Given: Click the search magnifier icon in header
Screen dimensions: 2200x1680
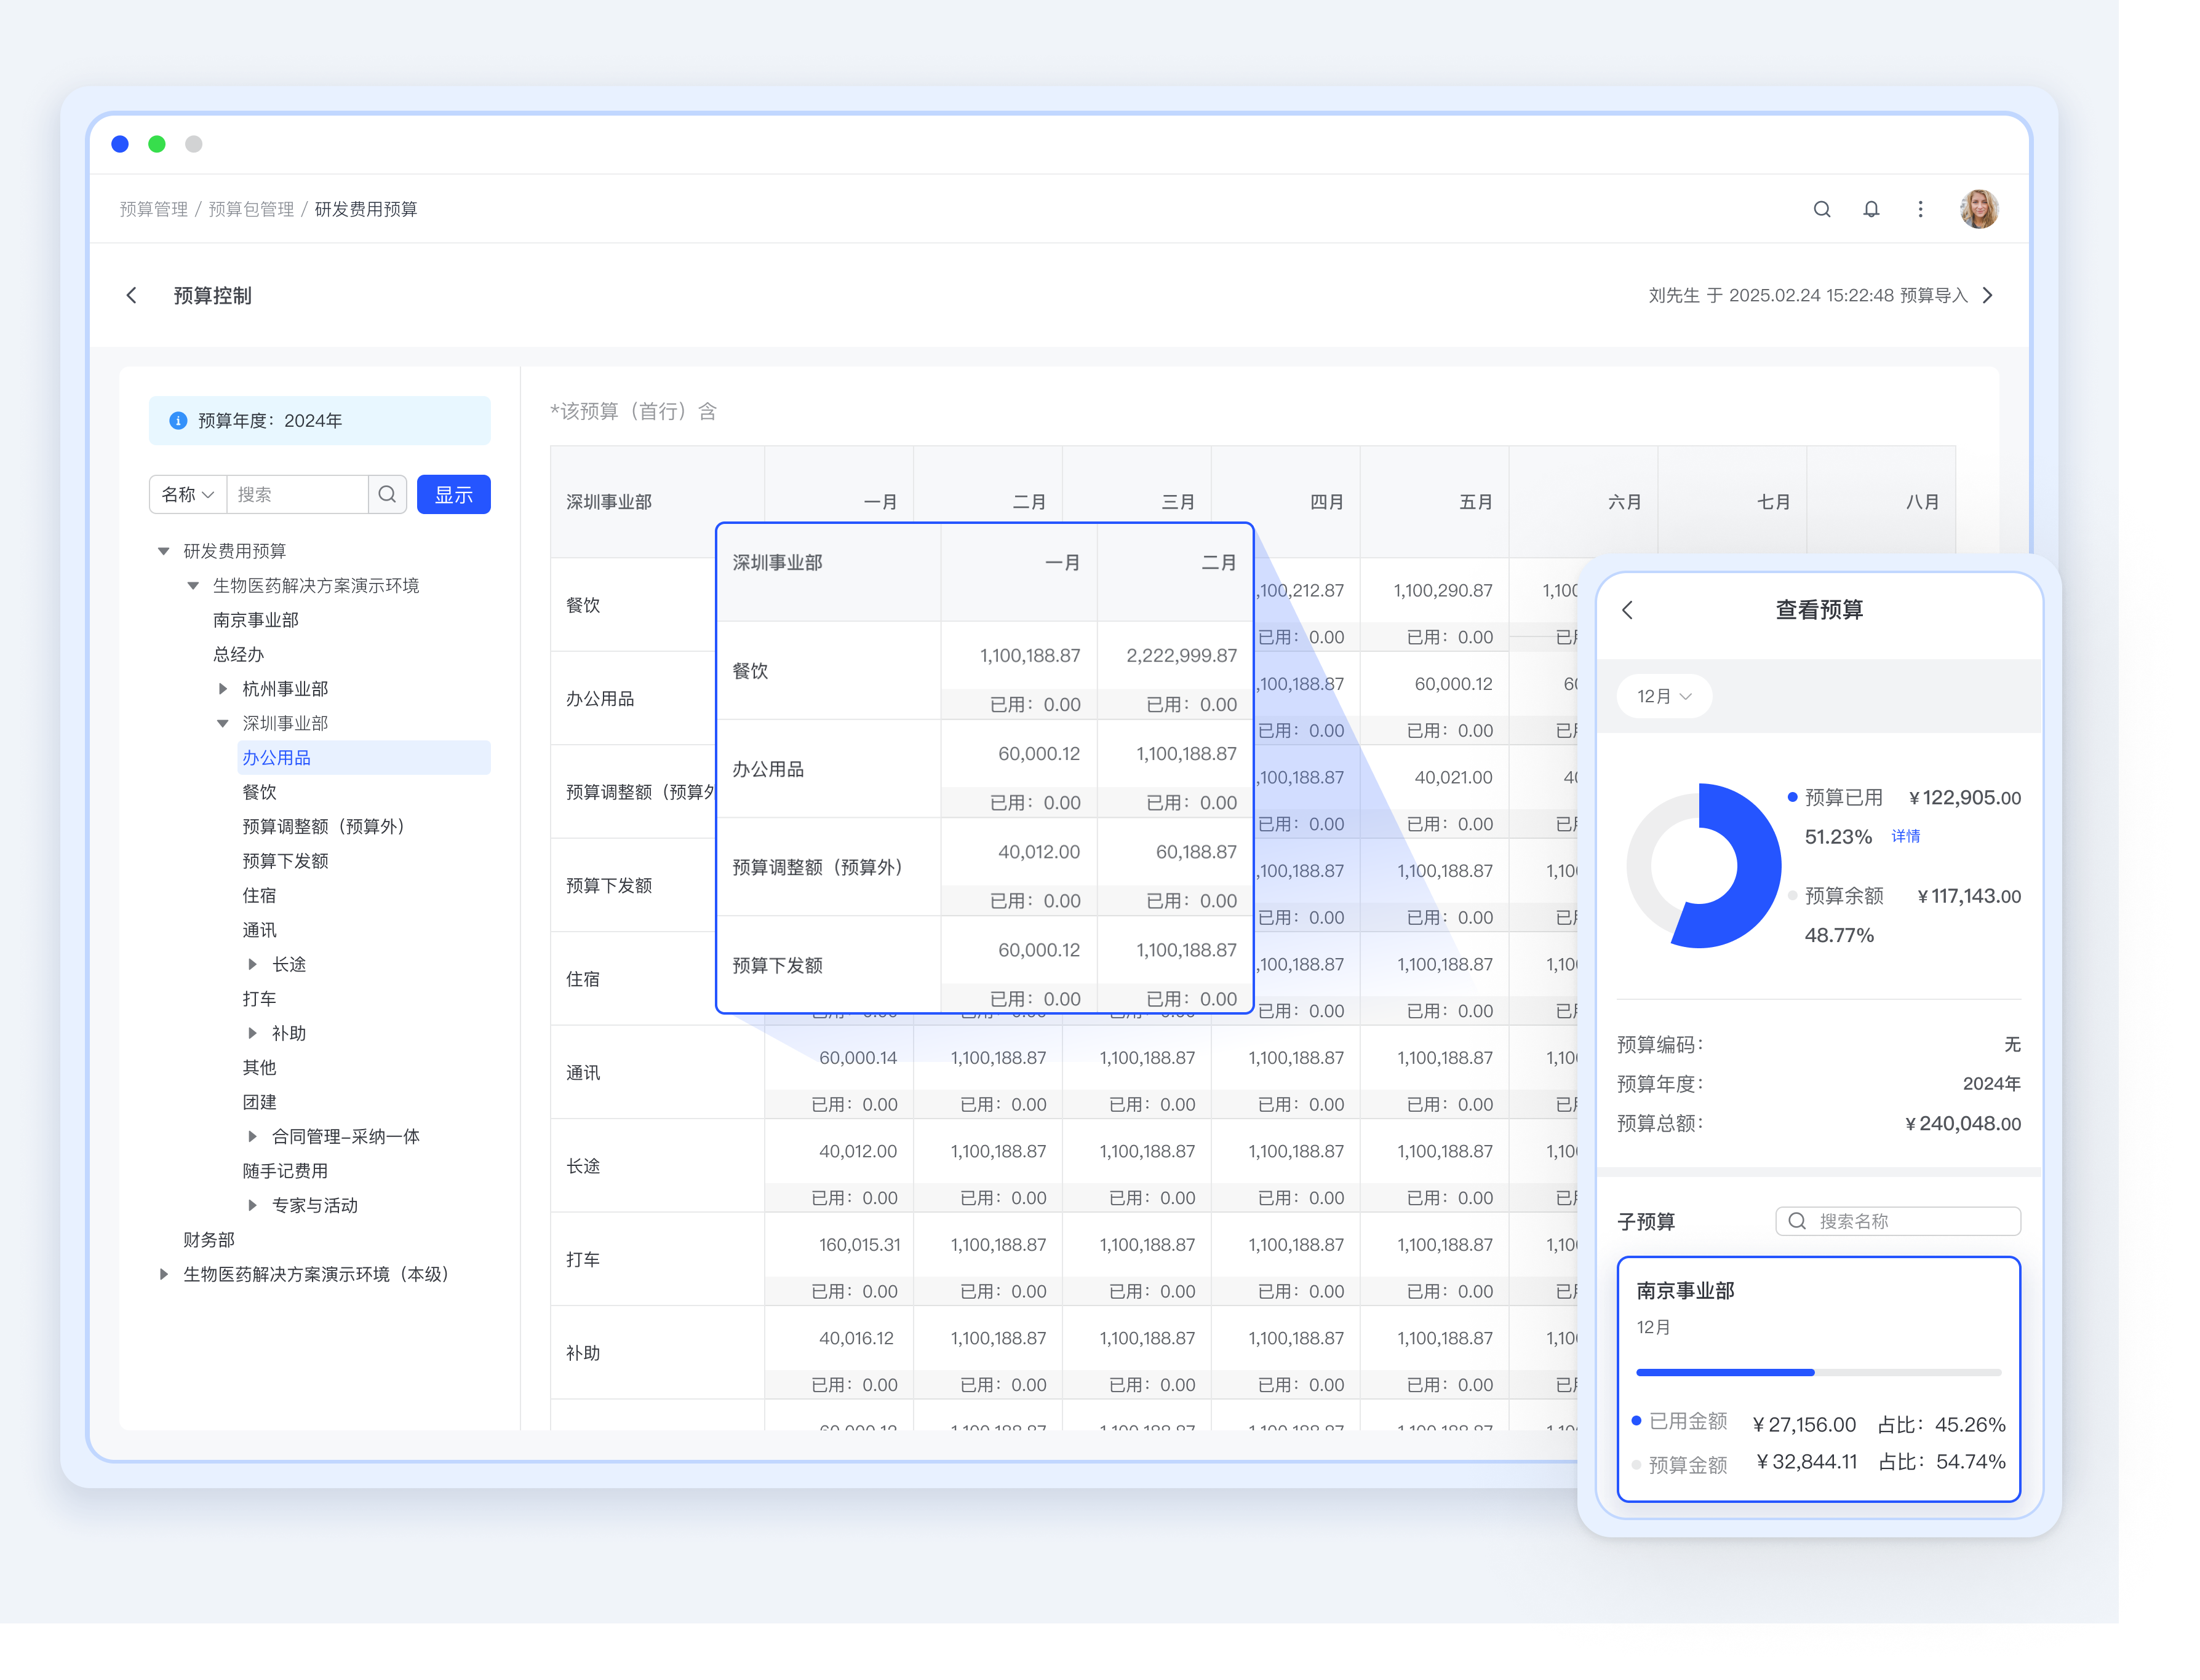Looking at the screenshot, I should (1822, 209).
